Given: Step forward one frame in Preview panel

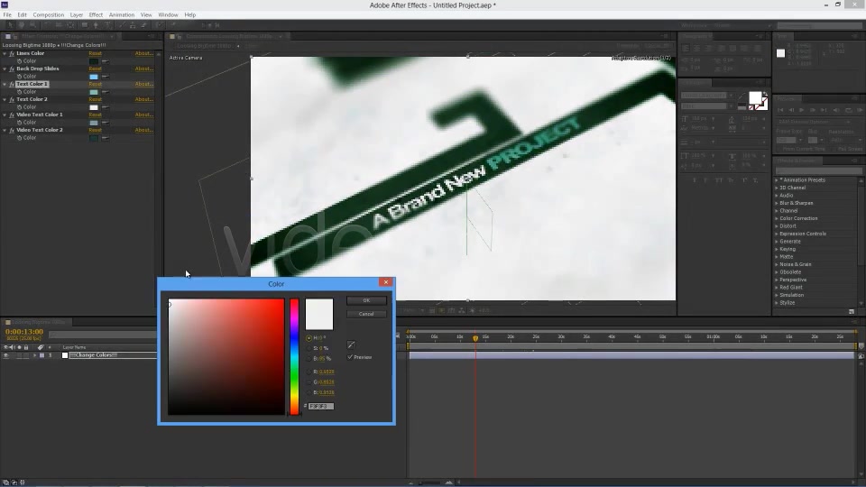Looking at the screenshot, I should coord(813,110).
